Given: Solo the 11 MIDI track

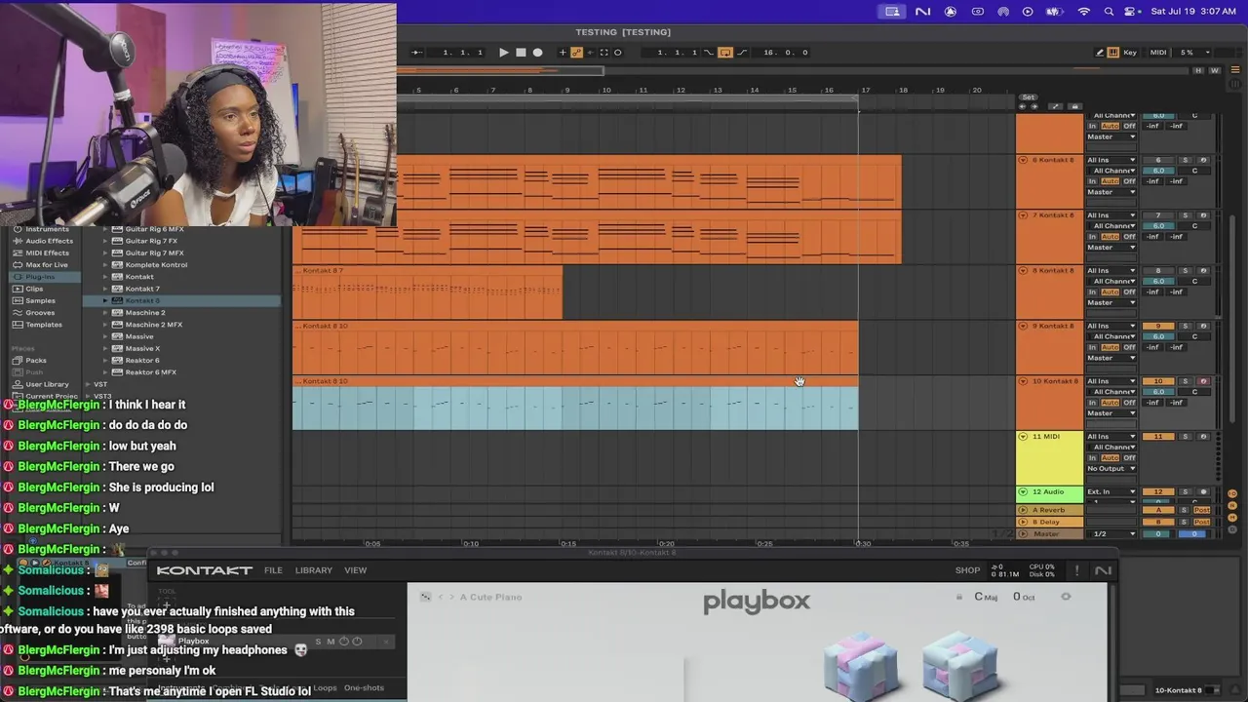Looking at the screenshot, I should (1186, 436).
